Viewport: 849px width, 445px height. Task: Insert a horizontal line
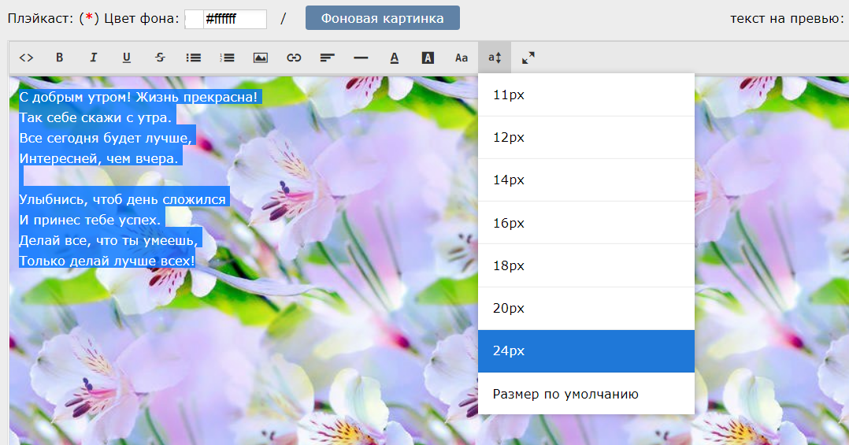point(361,57)
